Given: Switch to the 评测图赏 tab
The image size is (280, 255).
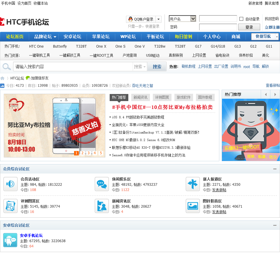Looking at the screenshot, I should [162, 97].
